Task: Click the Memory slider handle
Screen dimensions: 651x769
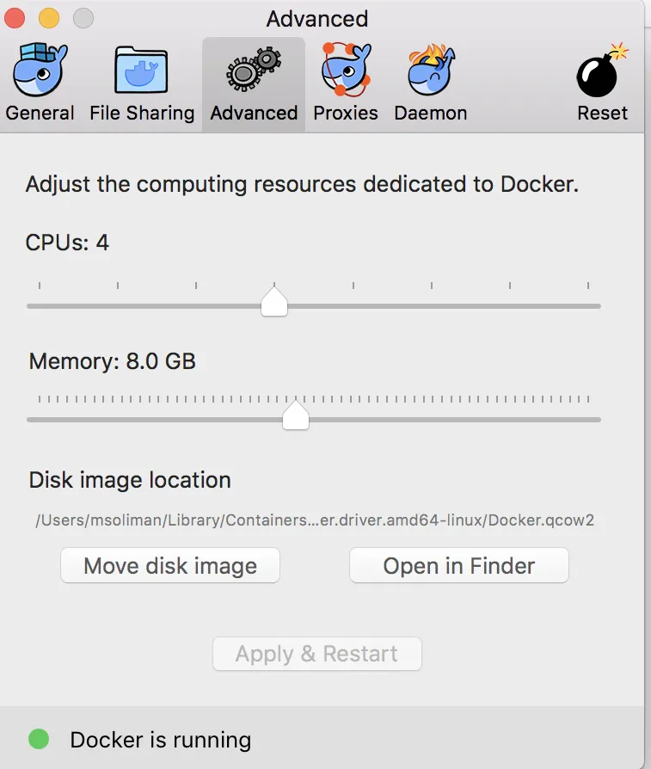Action: click(x=296, y=415)
